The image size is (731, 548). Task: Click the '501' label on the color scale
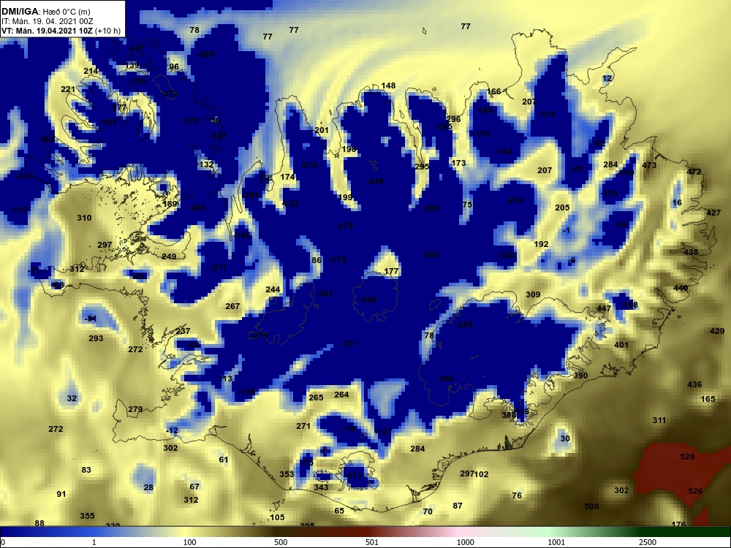pyautogui.click(x=372, y=542)
